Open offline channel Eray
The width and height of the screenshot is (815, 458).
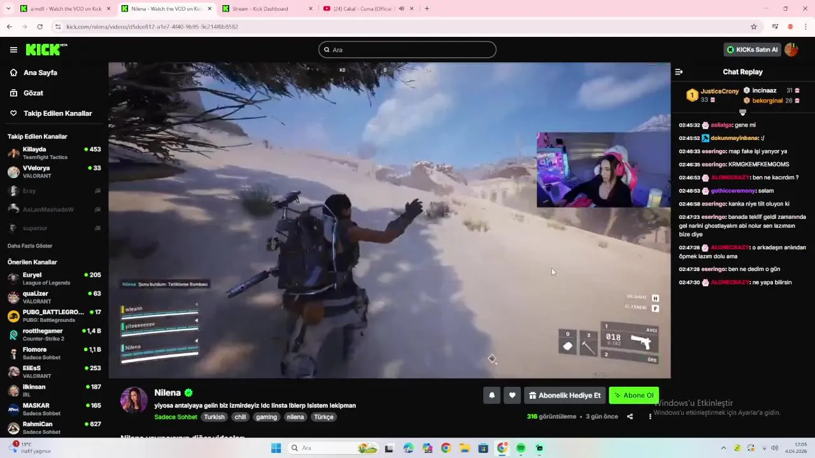pyautogui.click(x=54, y=191)
